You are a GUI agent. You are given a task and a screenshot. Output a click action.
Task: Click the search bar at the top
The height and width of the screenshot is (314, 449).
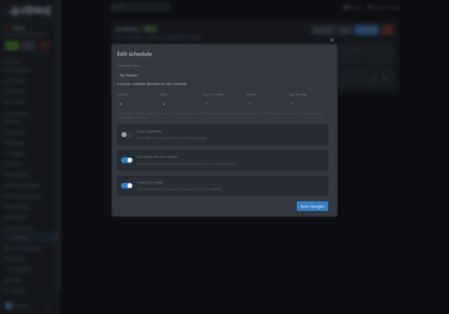[x=140, y=7]
